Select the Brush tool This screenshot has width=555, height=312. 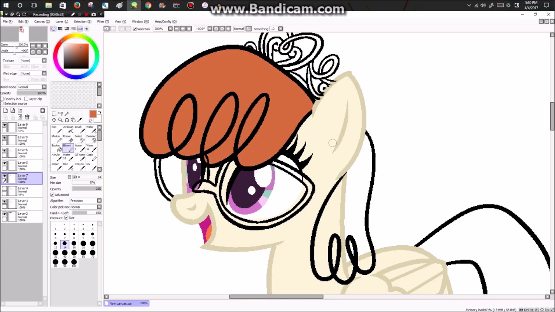click(x=79, y=130)
